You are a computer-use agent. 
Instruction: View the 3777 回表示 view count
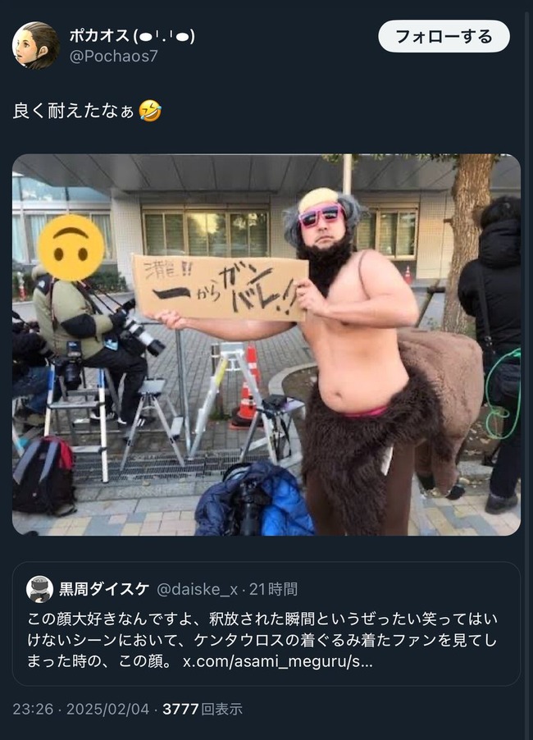click(x=203, y=709)
